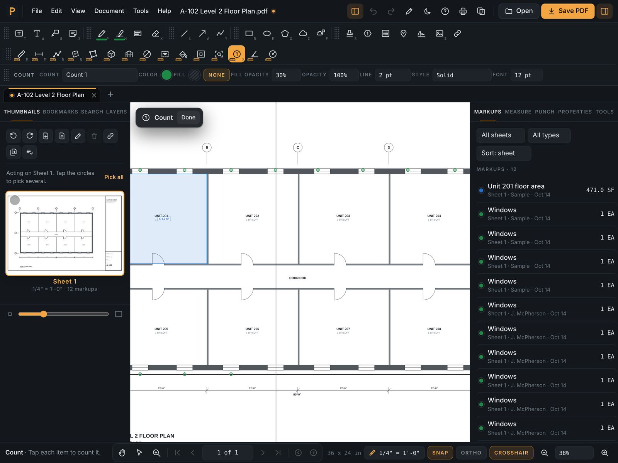Toggle the right sidebar panel
This screenshot has height=463, width=618.
[x=604, y=11]
